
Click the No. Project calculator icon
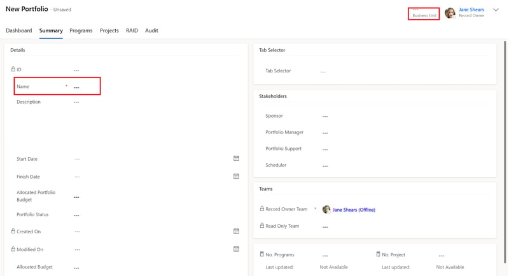pos(378,254)
